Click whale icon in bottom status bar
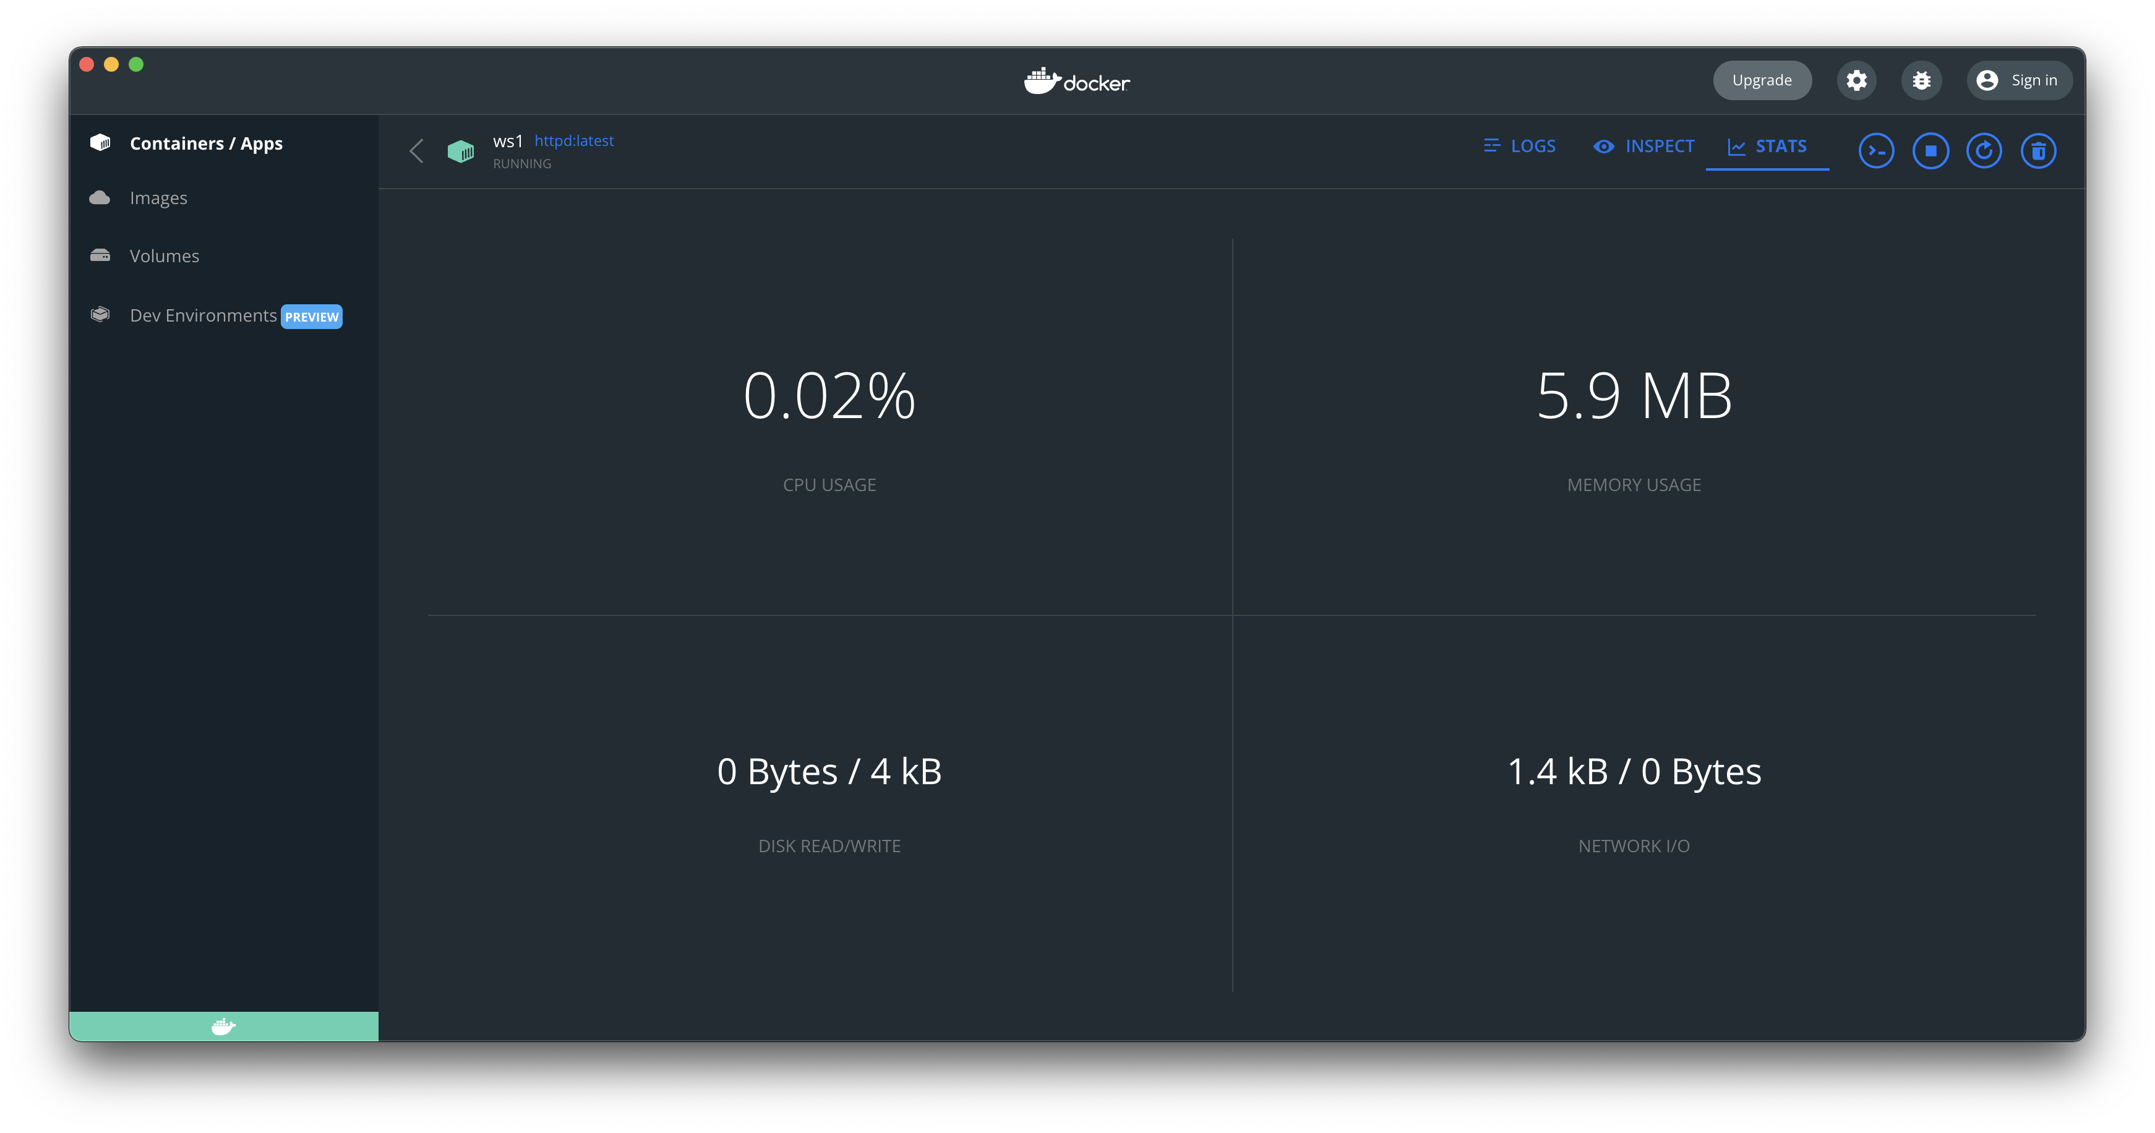 pos(223,1026)
